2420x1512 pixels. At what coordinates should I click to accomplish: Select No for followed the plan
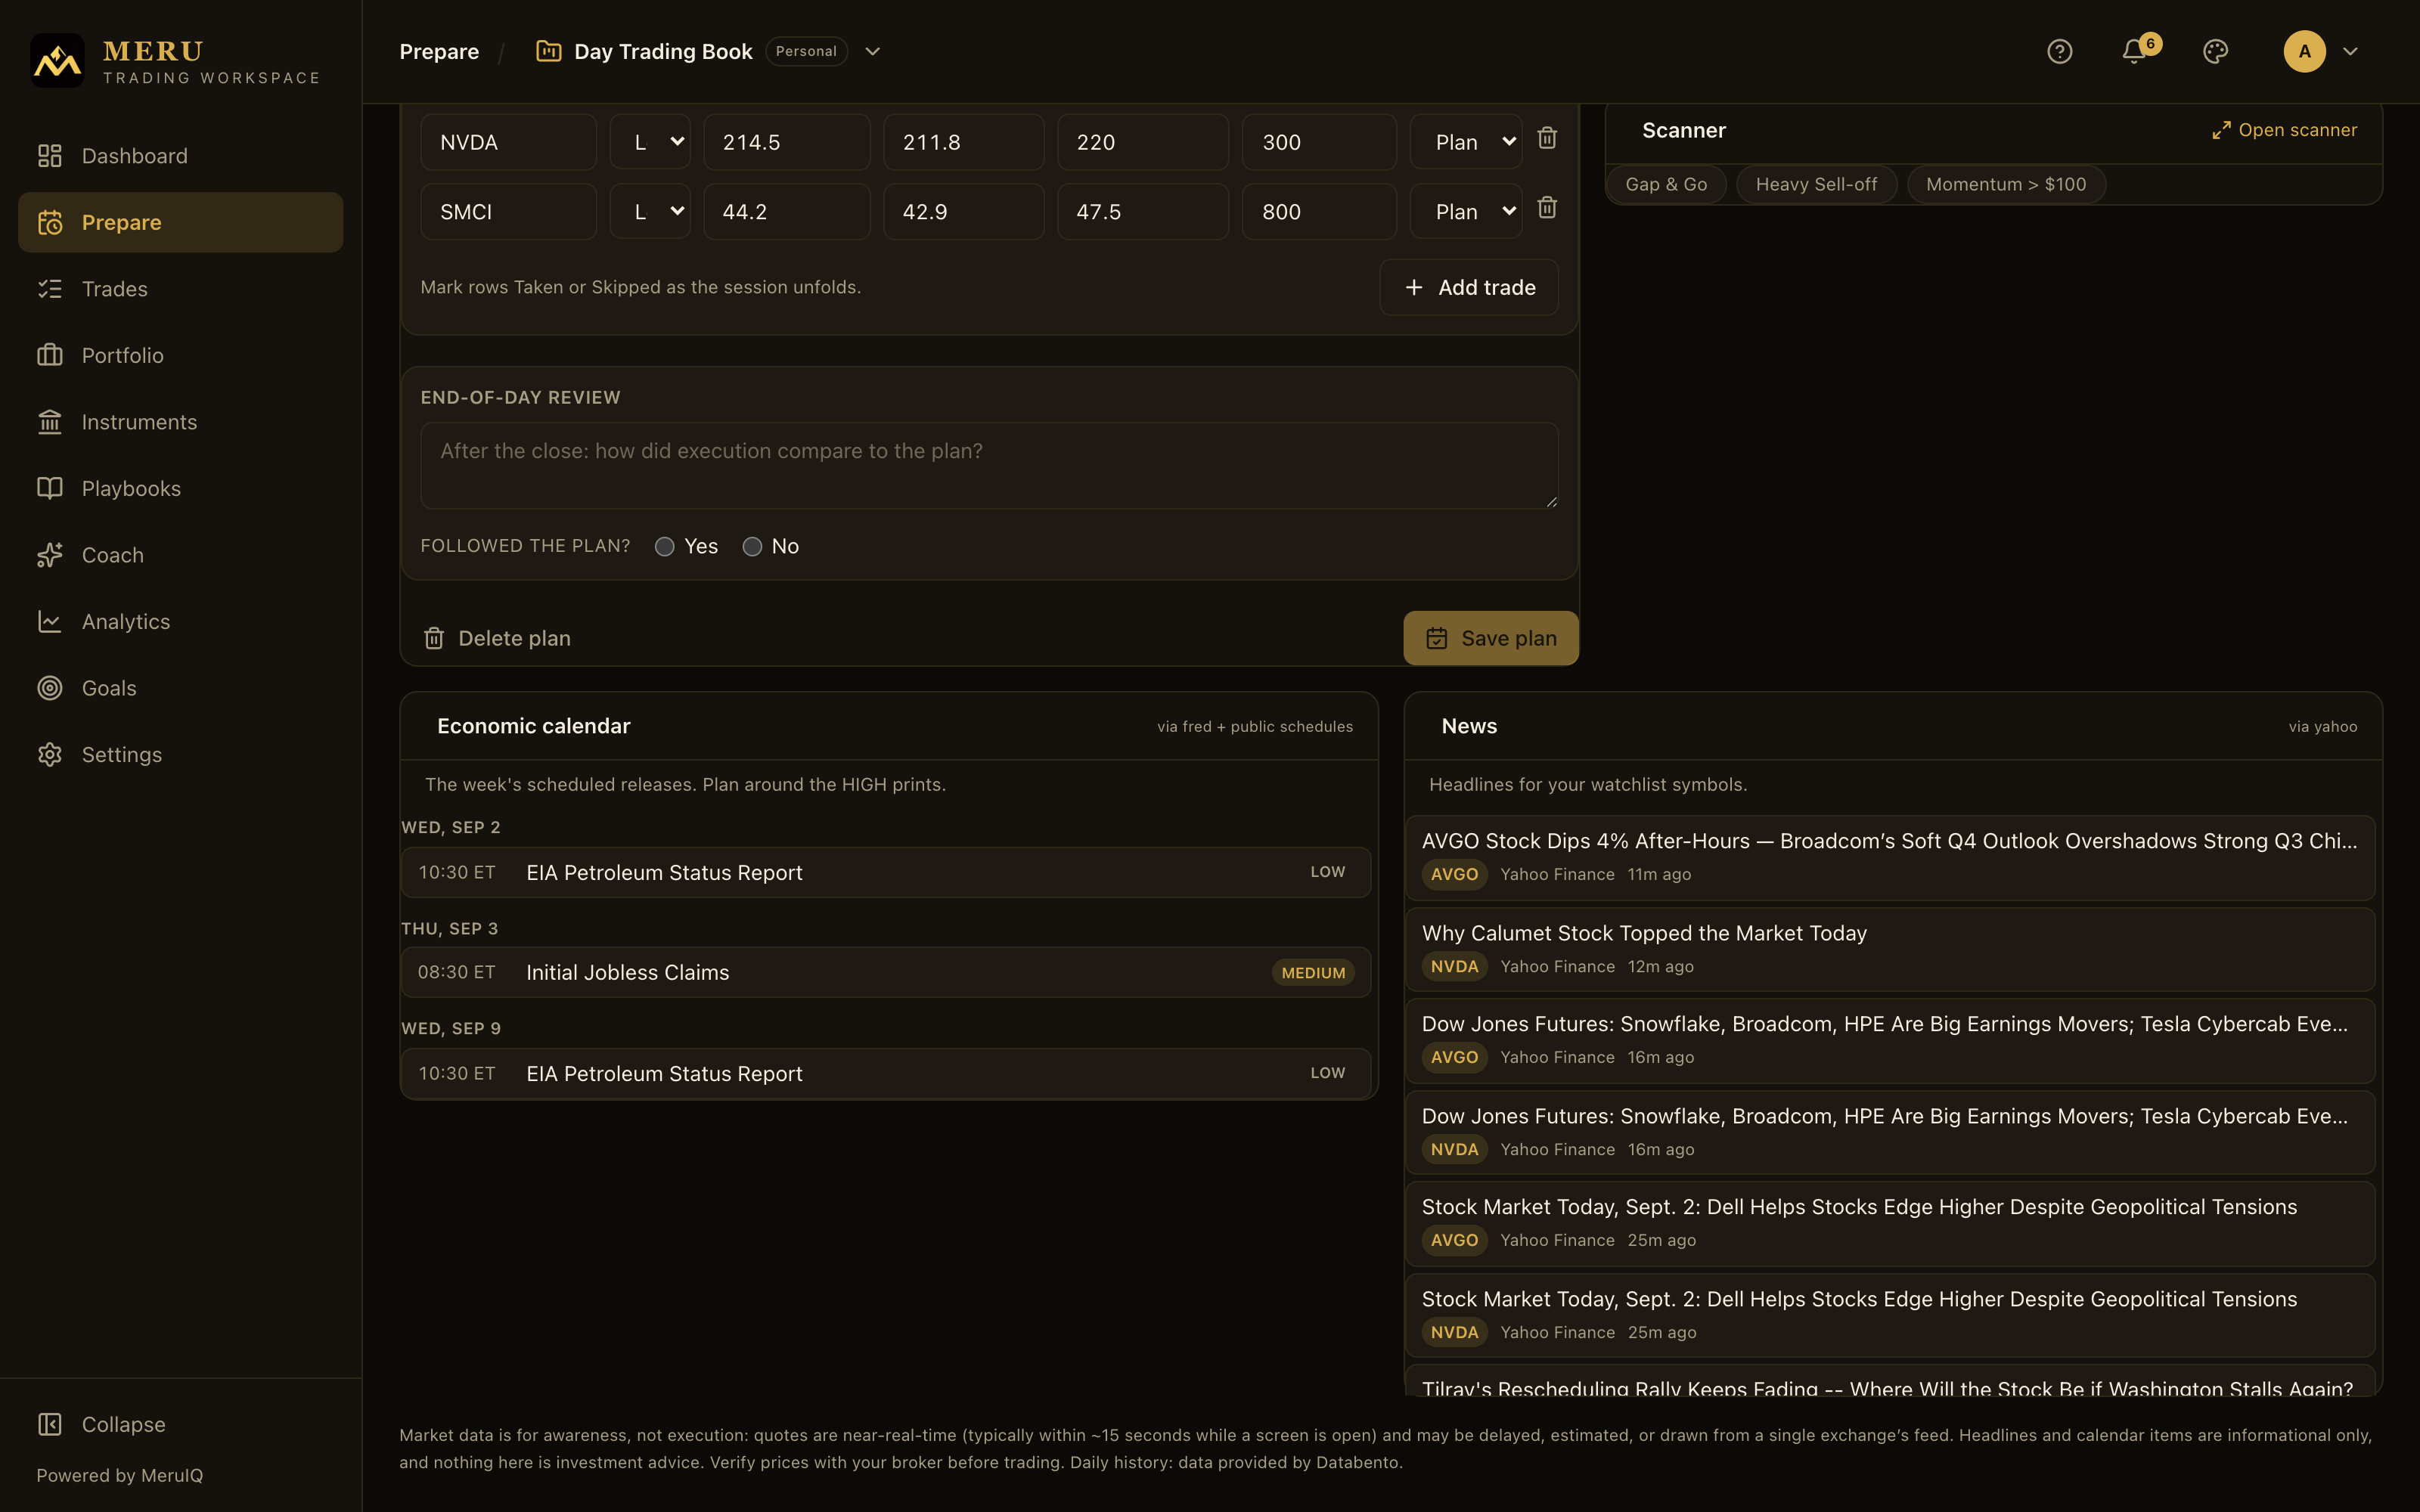tap(752, 546)
